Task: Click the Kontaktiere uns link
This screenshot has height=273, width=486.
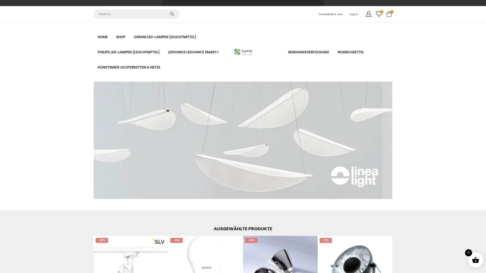Action: (x=330, y=14)
